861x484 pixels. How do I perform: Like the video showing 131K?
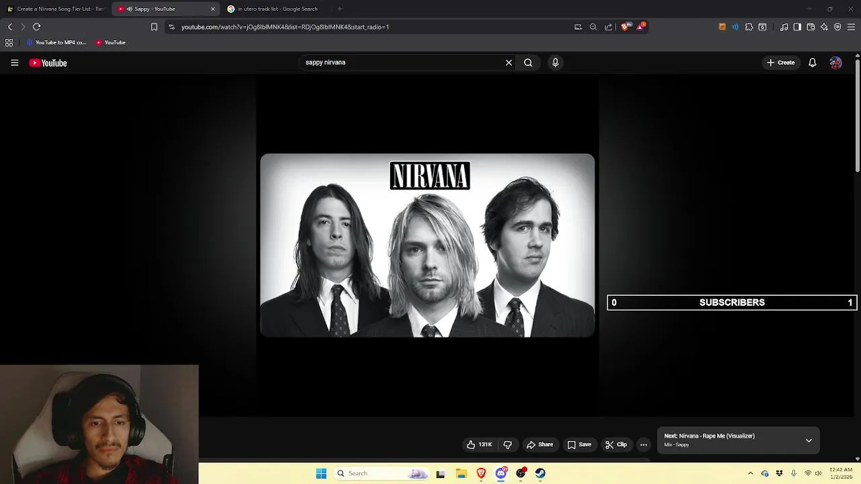click(x=480, y=444)
